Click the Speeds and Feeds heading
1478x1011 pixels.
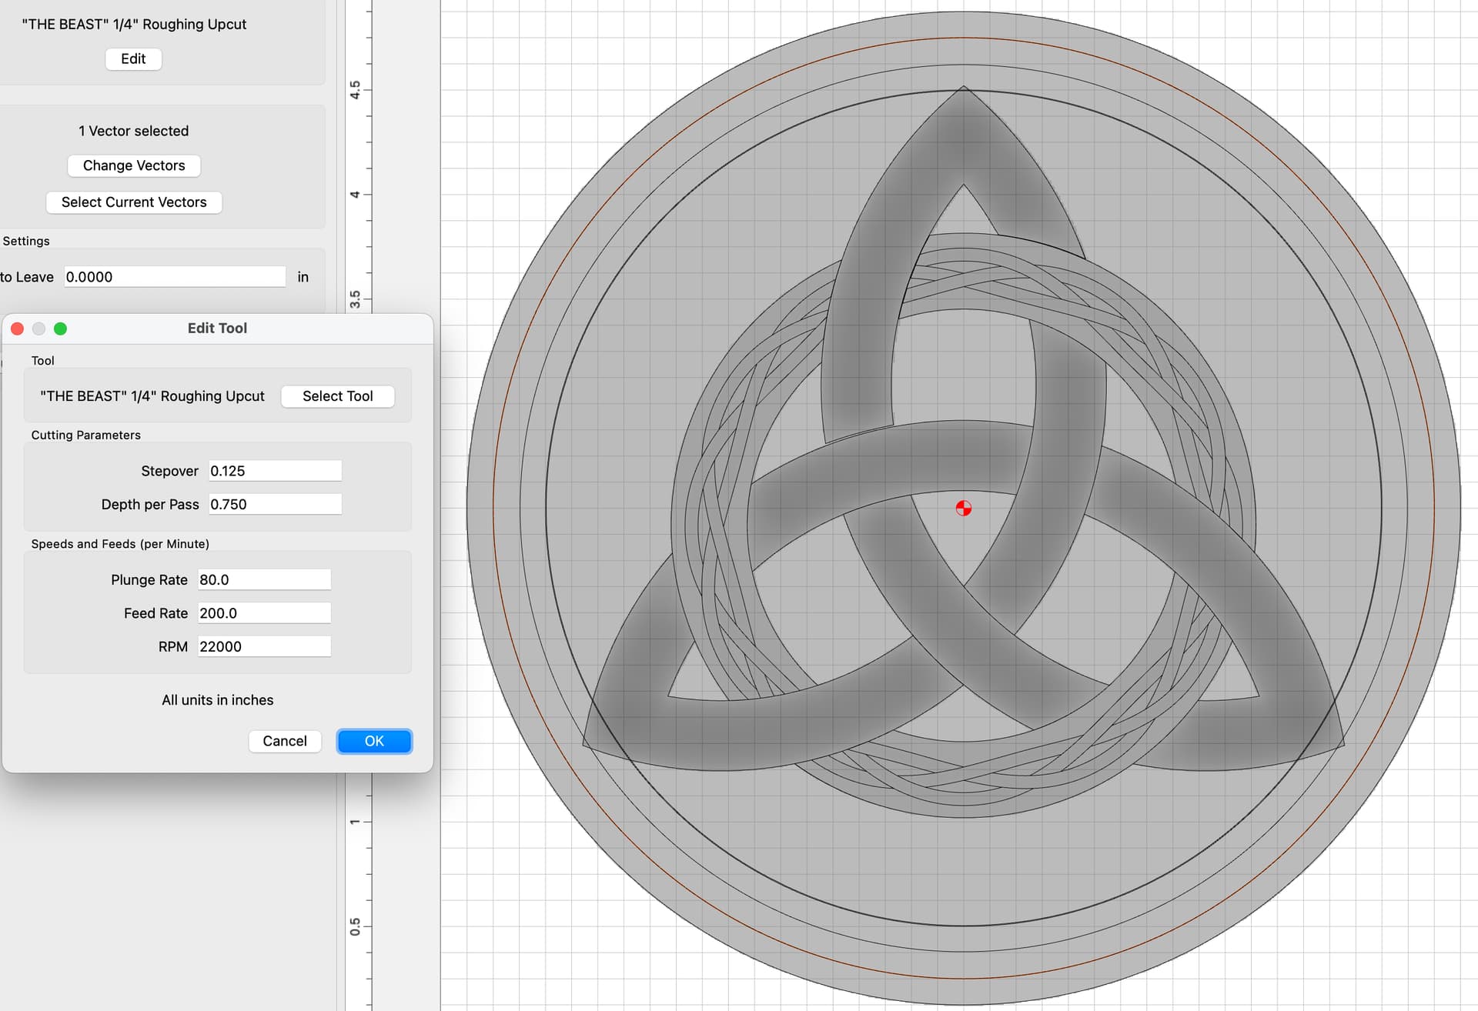120,544
